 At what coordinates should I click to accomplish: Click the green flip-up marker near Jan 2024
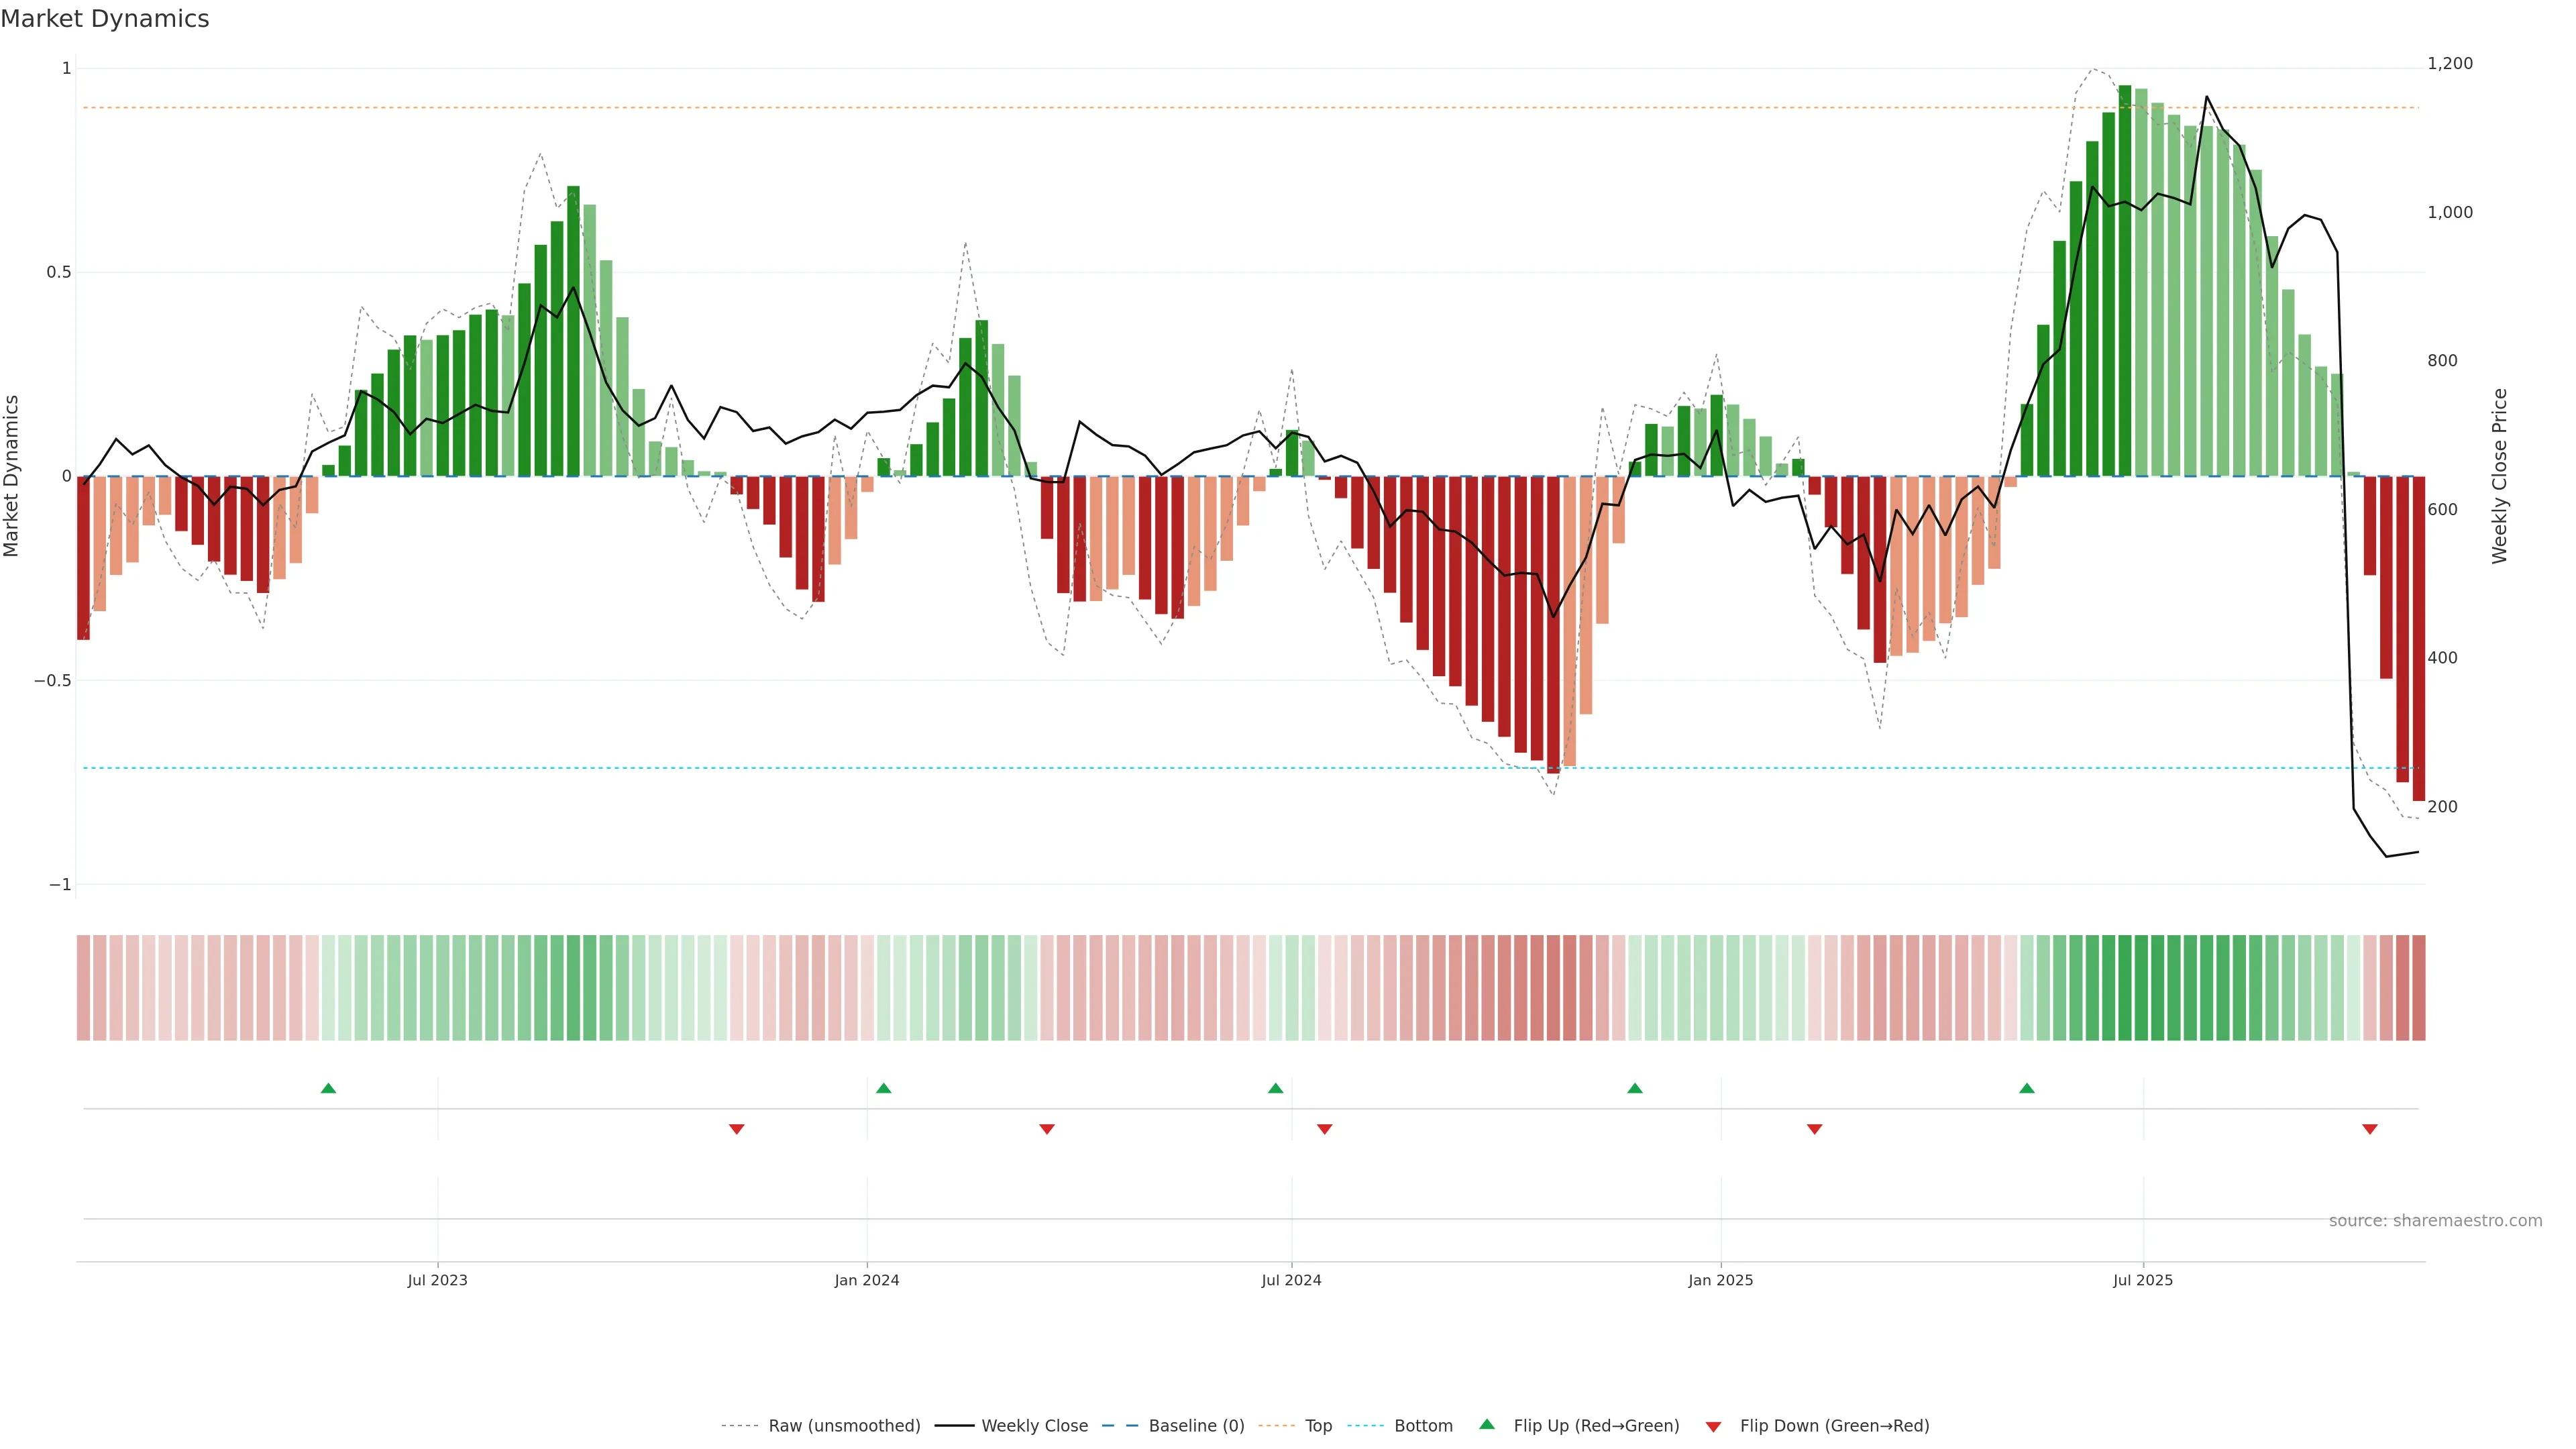[x=883, y=1088]
